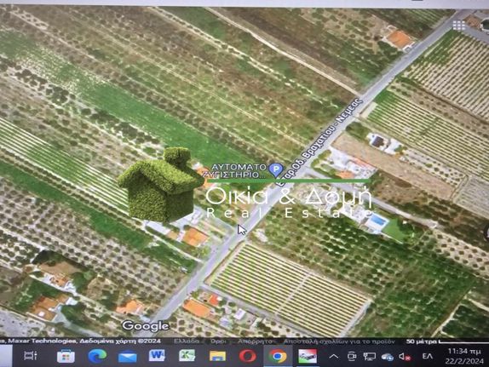Launch Word from the taskbar
The width and height of the screenshot is (489, 367).
157,355
